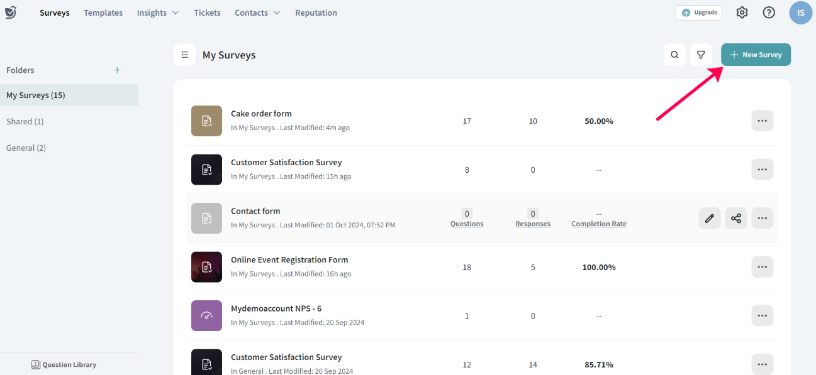This screenshot has width=816, height=375.
Task: Click the Folders heading
Action: tap(20, 70)
